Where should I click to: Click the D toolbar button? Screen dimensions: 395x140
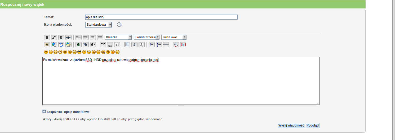point(86,45)
